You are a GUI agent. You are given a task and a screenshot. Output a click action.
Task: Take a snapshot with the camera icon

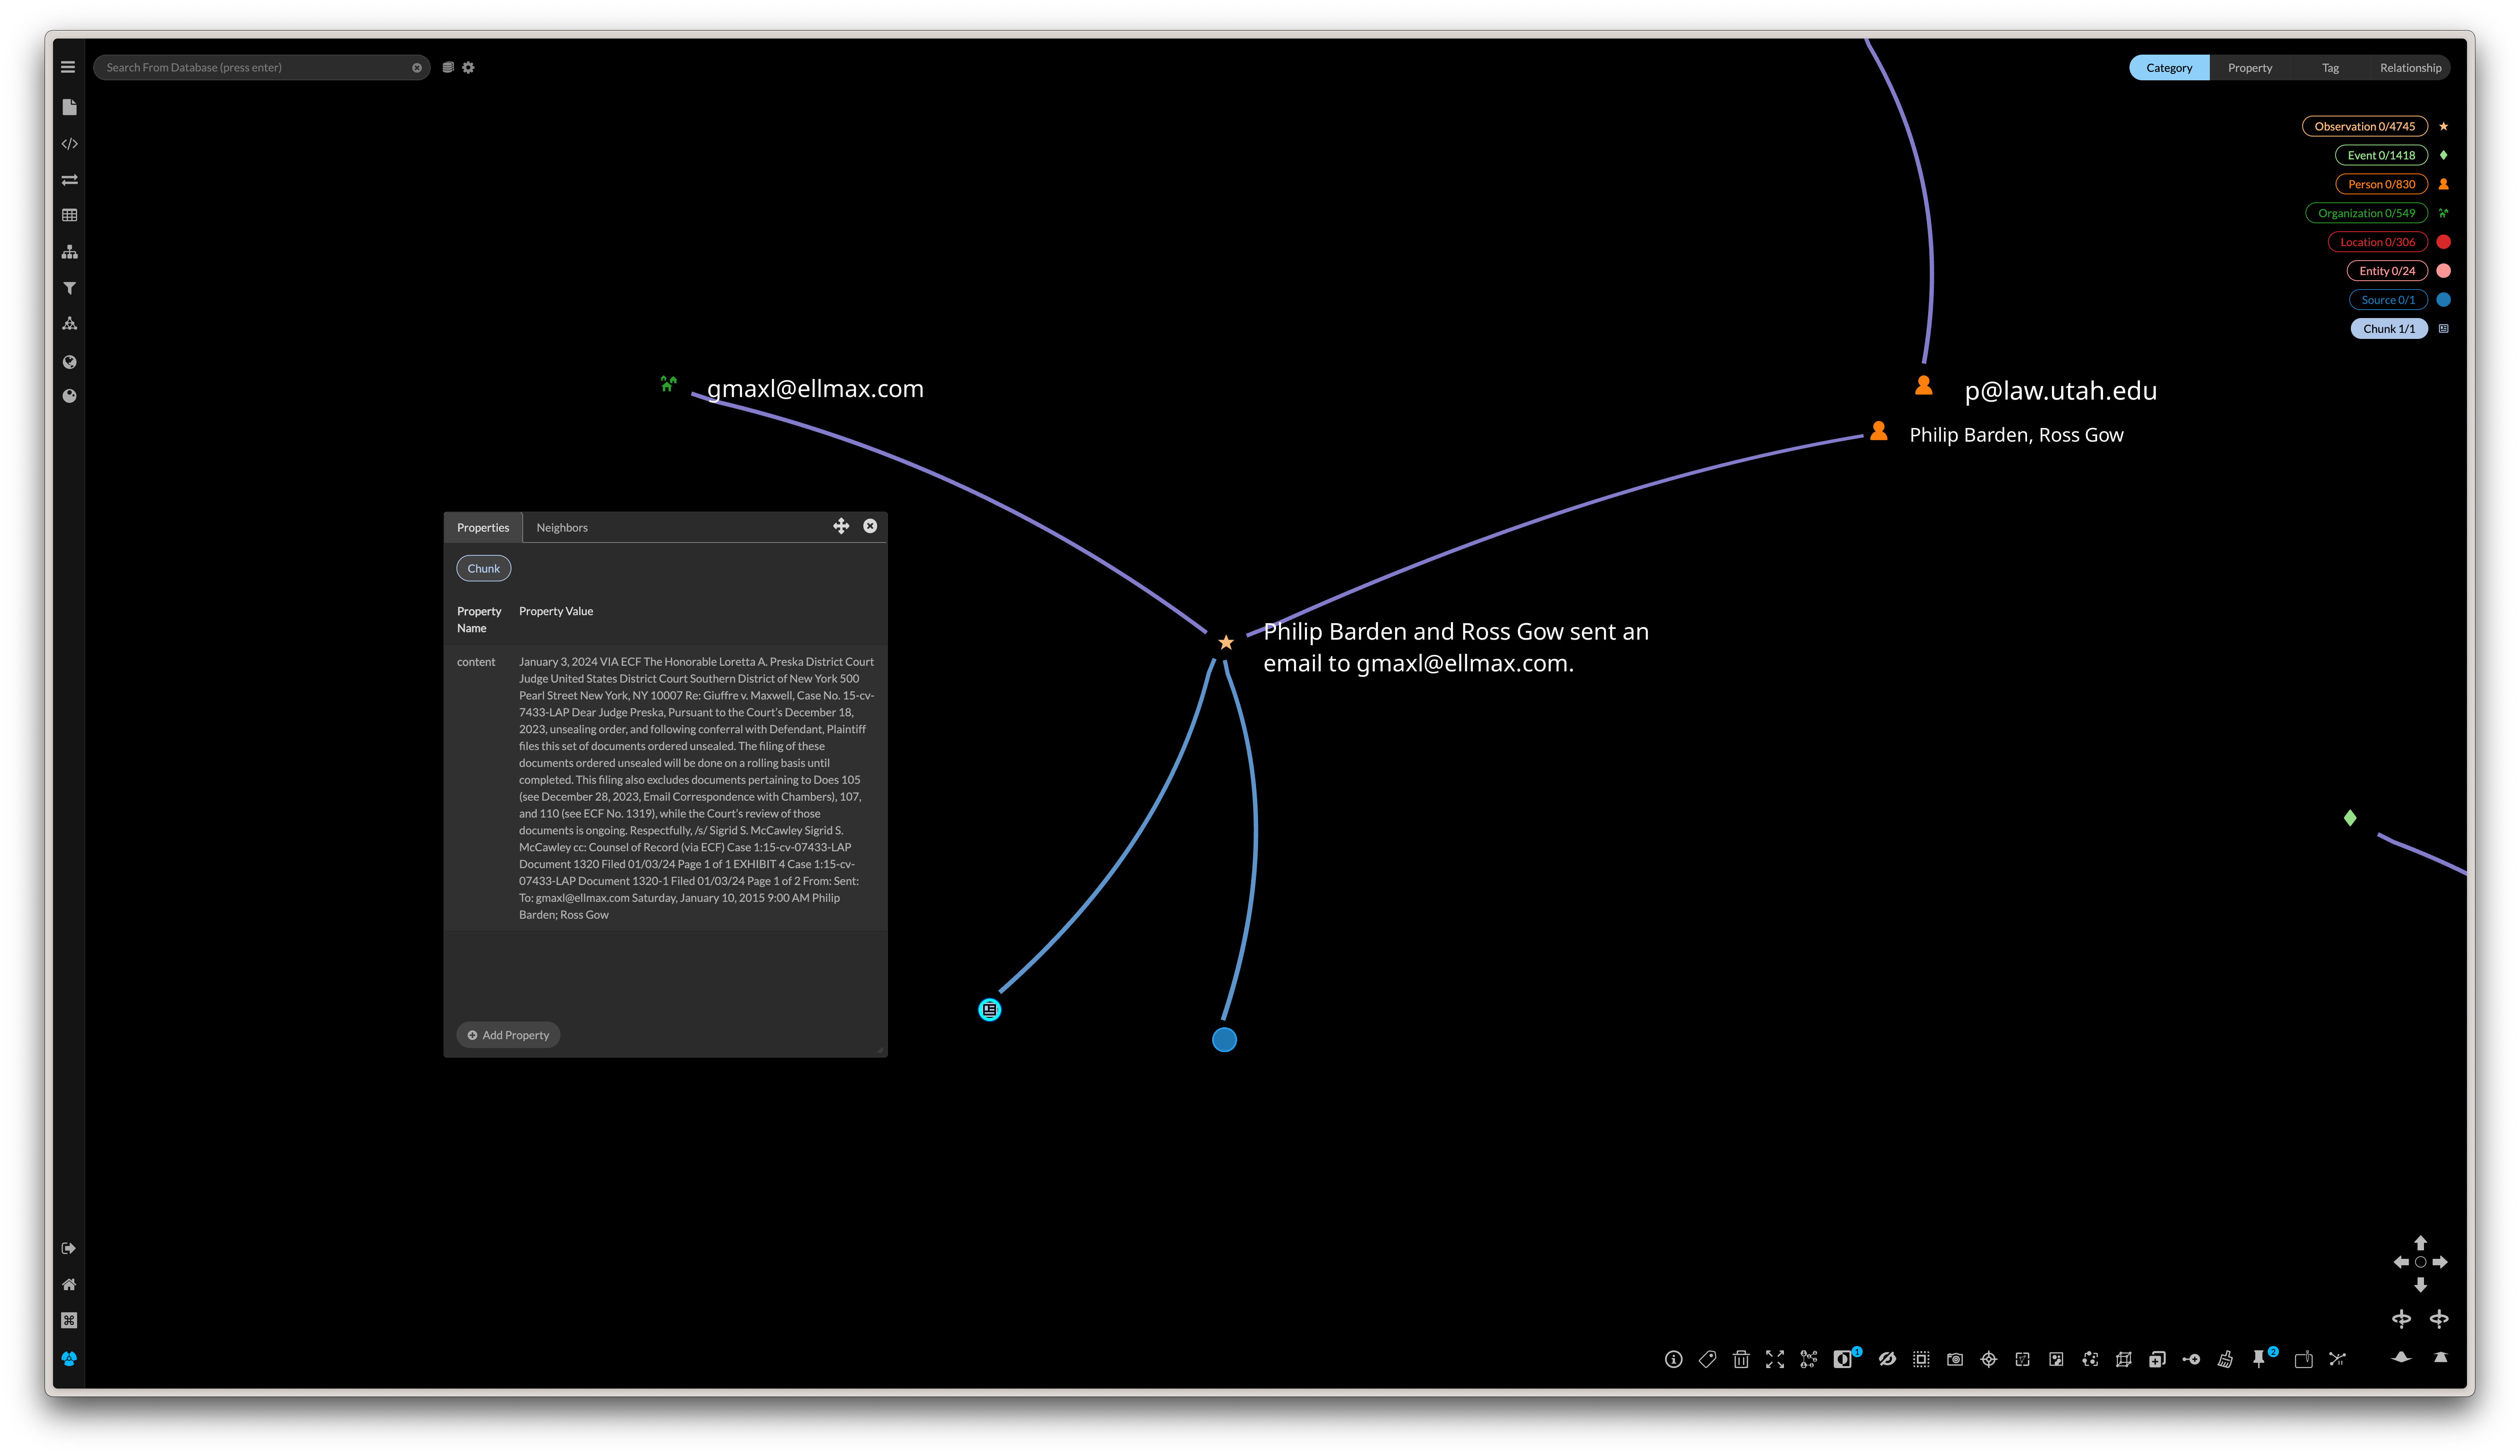[1955, 1359]
